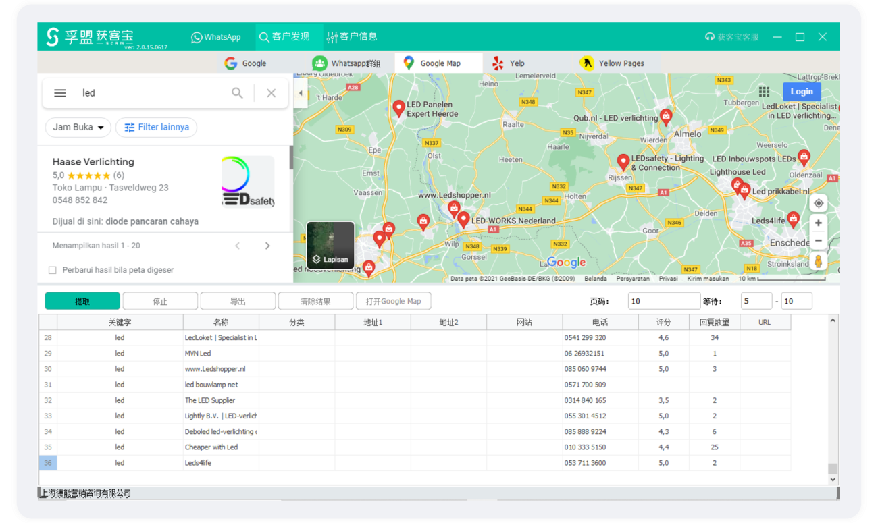Switch to 客户发现 tab

coord(284,37)
